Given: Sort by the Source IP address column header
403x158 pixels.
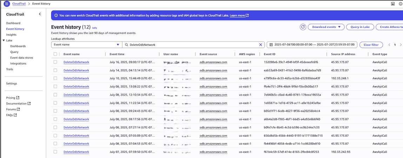Looking at the screenshot, I should tap(343, 54).
